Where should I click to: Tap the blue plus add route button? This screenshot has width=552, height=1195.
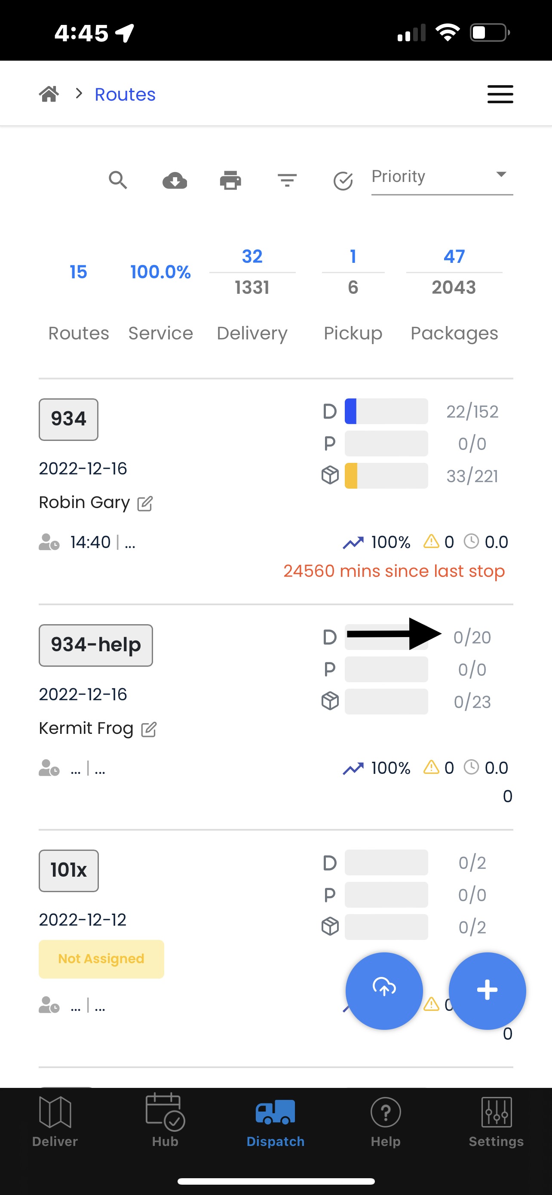(488, 991)
